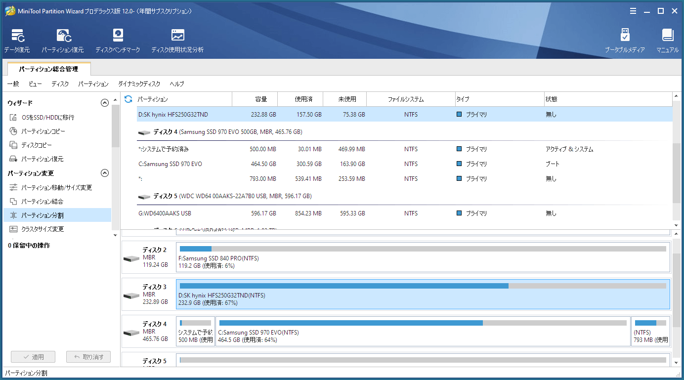This screenshot has height=380, width=684.
Task: Click the ディスク 3 drive icon in disk map
Action: pos(131,296)
